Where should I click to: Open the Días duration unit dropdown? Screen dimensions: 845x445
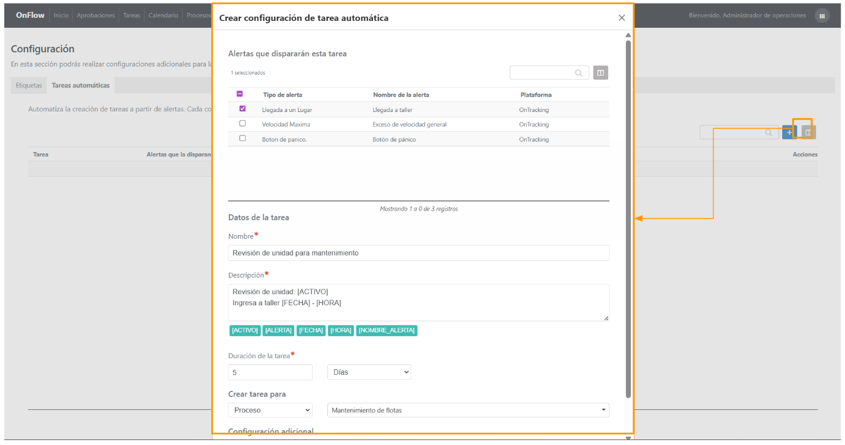coord(369,372)
